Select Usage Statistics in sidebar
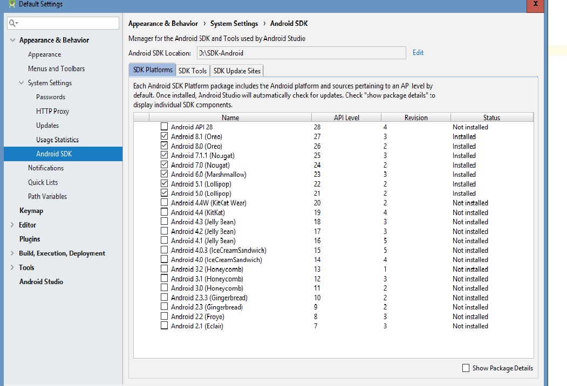567x386 pixels. click(57, 140)
